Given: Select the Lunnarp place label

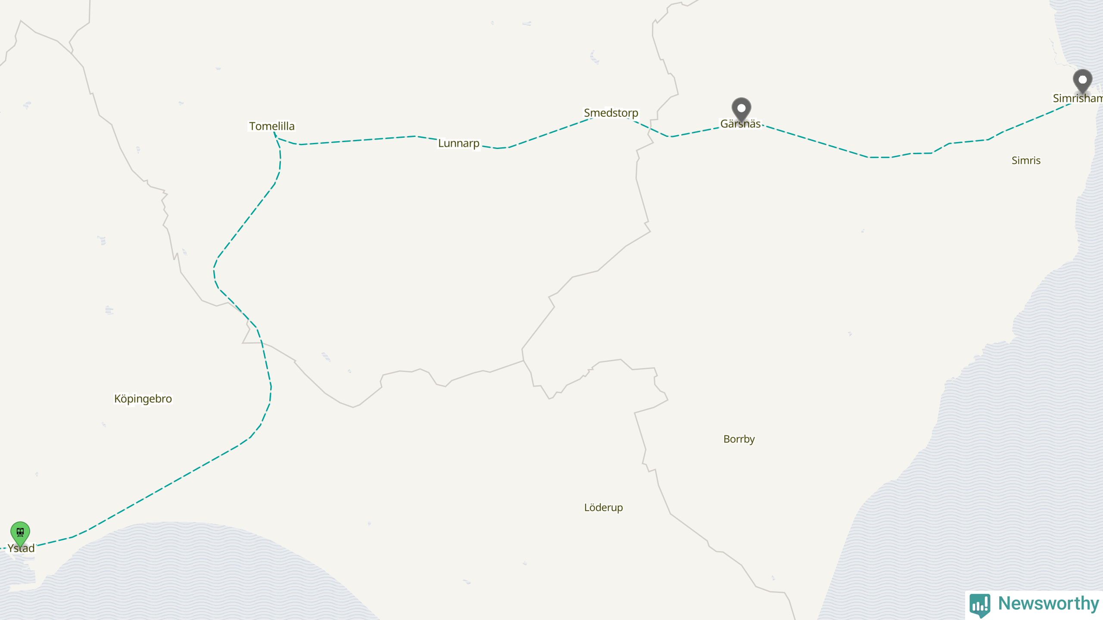Looking at the screenshot, I should pos(458,143).
